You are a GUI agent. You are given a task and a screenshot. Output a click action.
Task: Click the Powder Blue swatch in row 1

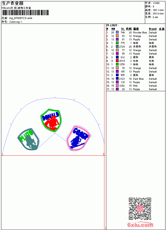coord(117,32)
